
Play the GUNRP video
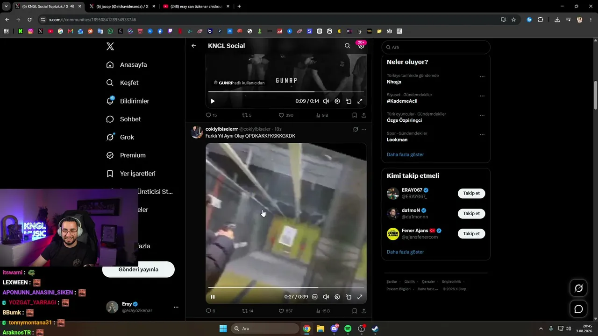click(213, 101)
